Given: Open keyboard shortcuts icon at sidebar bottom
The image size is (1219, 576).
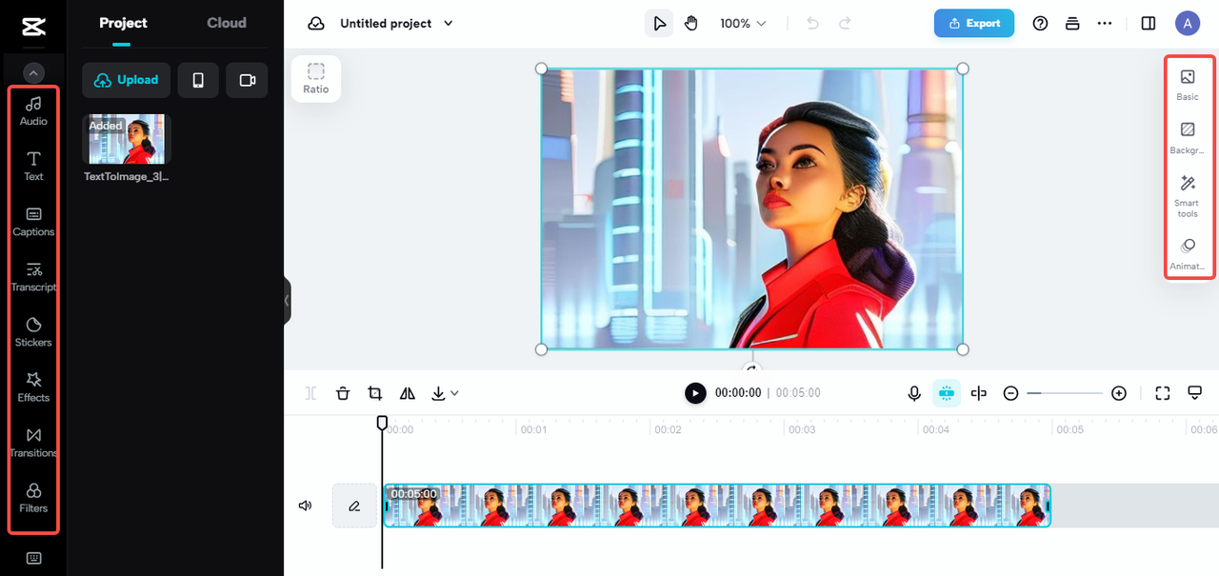Looking at the screenshot, I should (33, 559).
